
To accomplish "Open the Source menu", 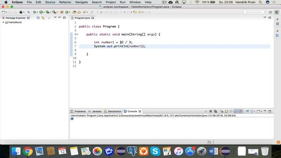I will (50, 2).
